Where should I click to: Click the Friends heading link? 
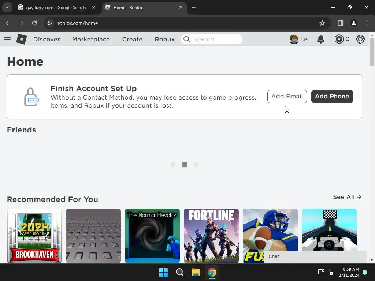(x=22, y=130)
